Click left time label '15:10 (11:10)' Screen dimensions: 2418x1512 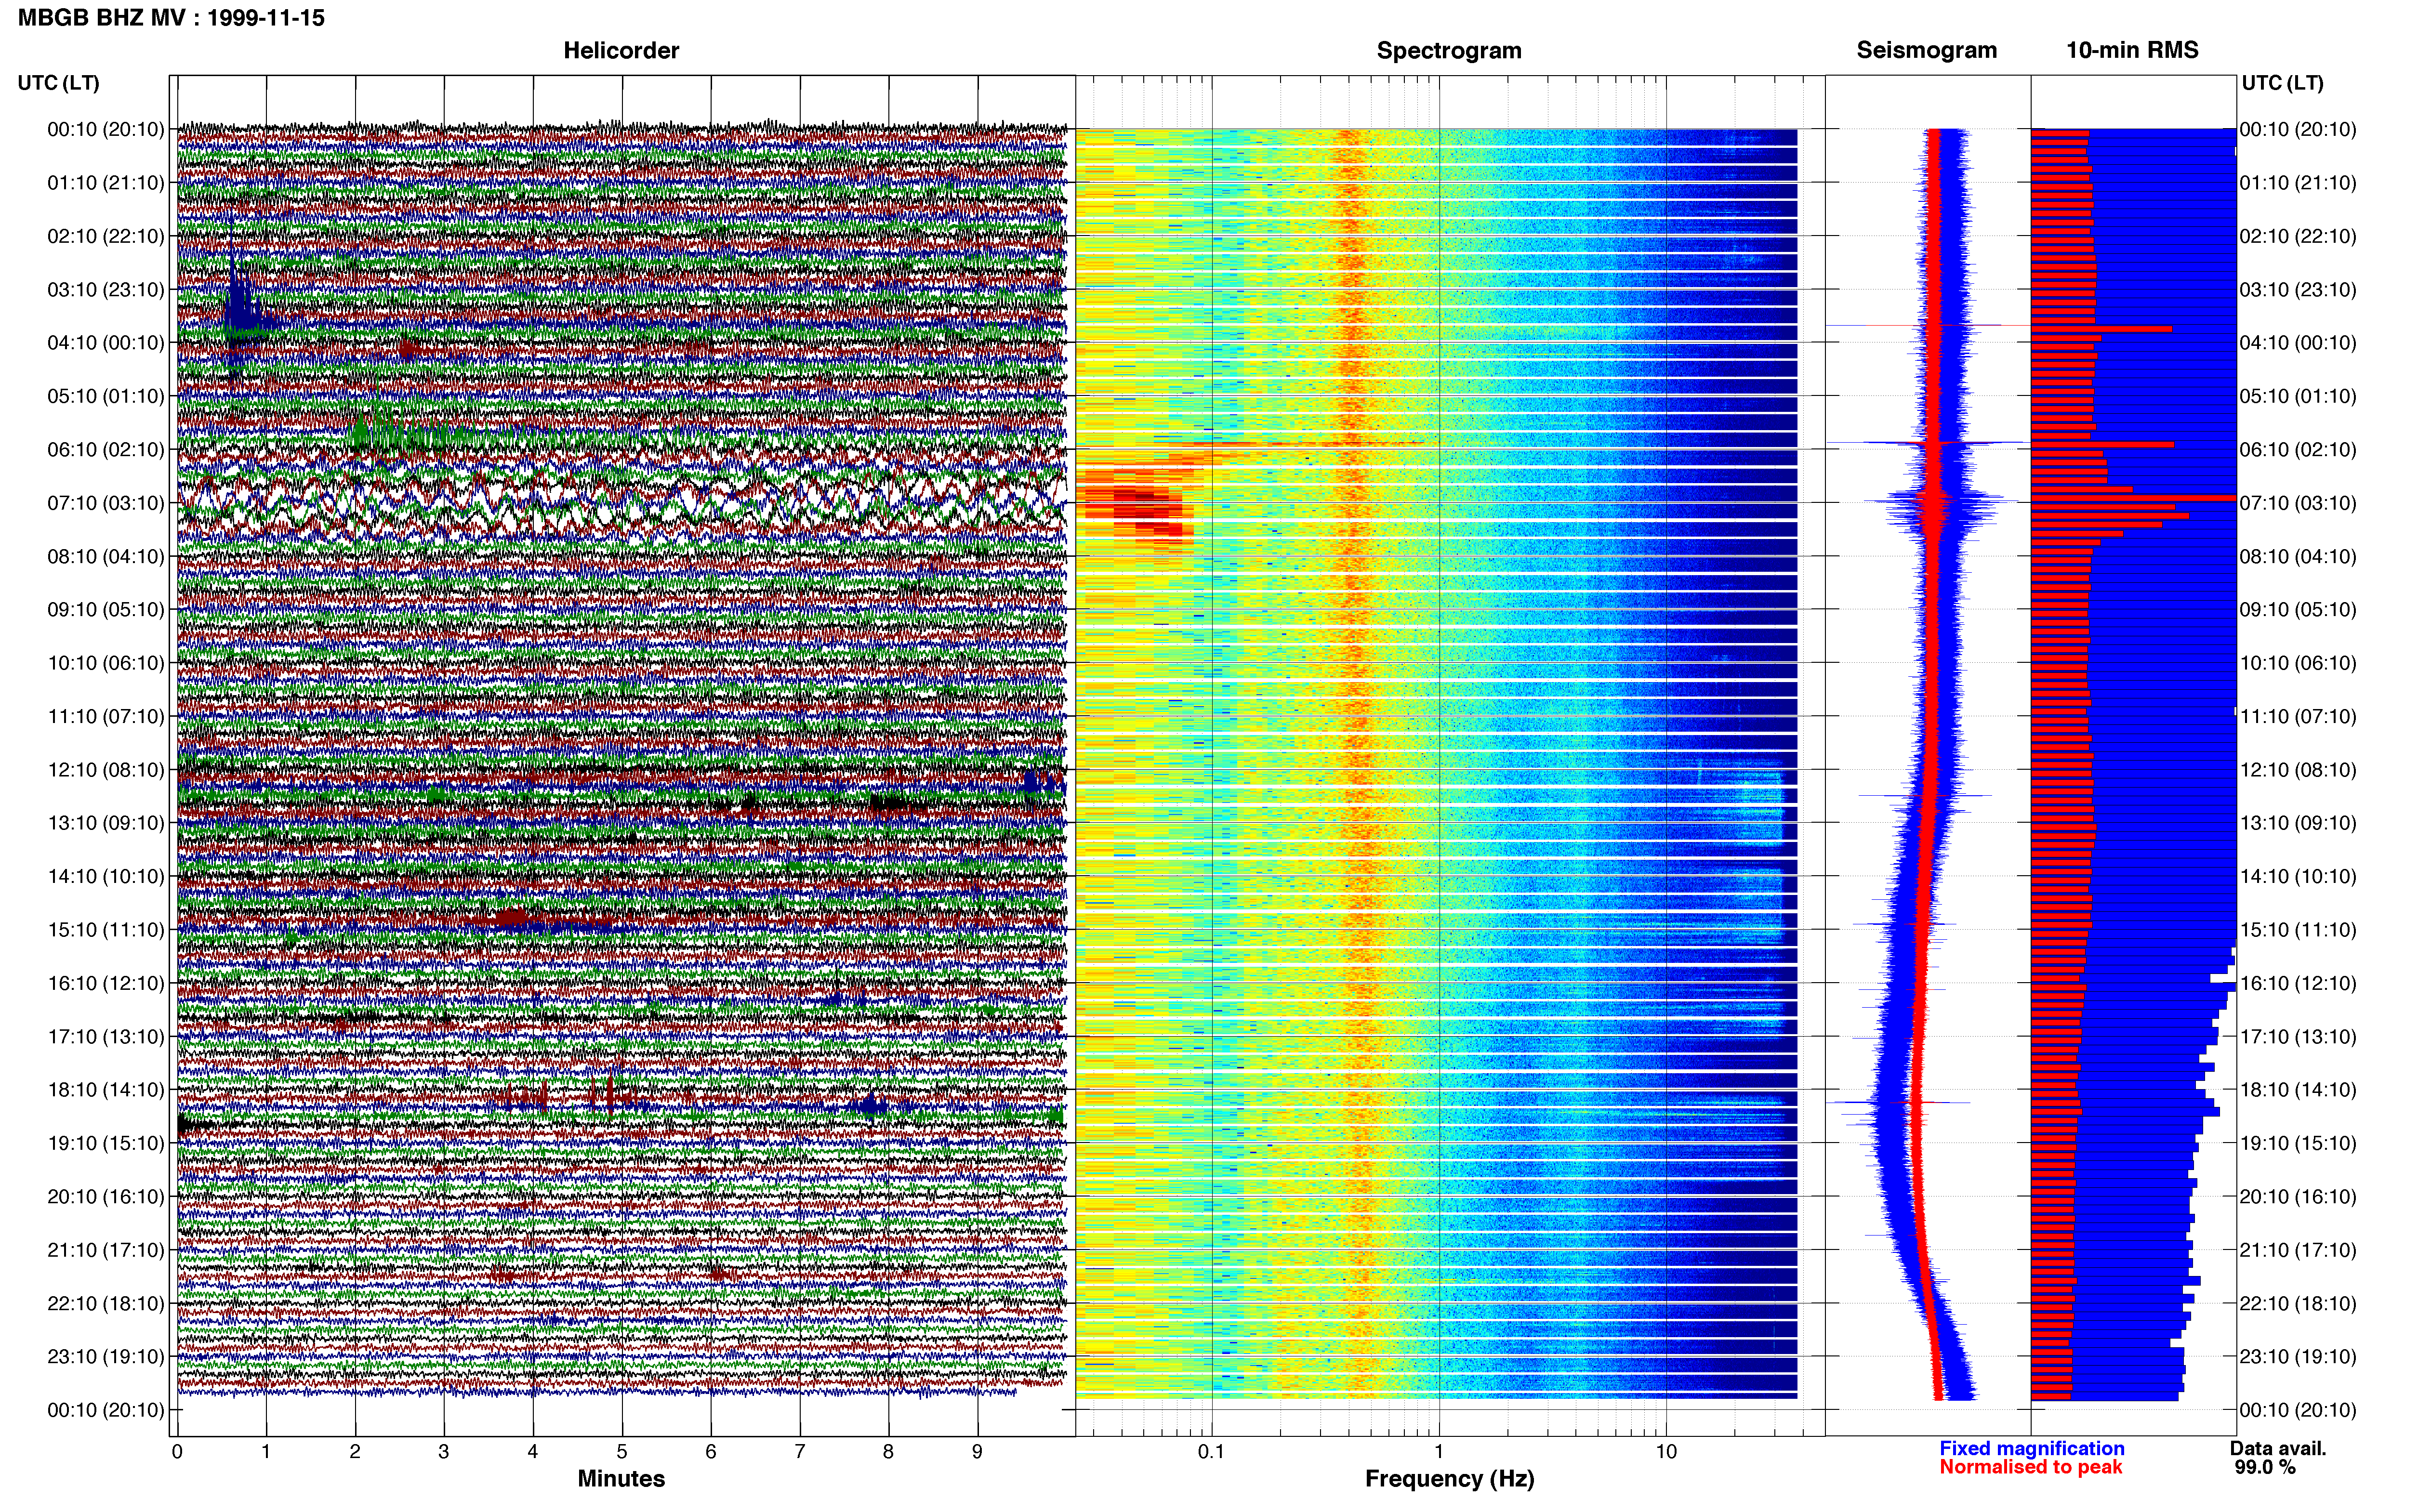[x=106, y=929]
